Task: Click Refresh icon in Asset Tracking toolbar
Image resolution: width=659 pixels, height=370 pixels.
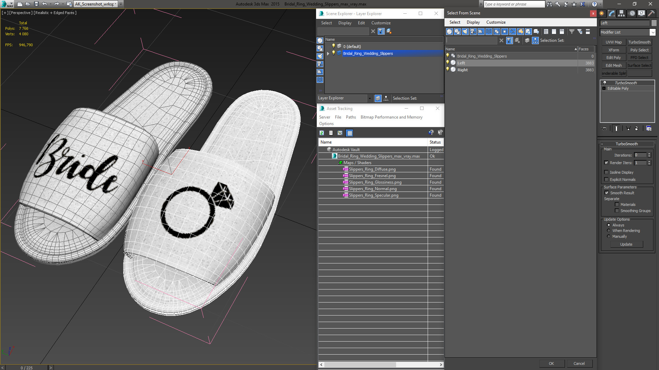Action: coord(322,133)
